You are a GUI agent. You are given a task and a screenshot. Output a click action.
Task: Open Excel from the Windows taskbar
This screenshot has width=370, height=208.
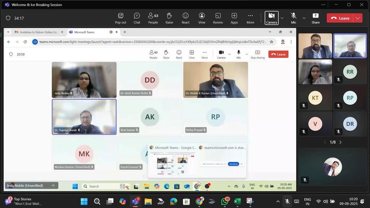(237, 201)
